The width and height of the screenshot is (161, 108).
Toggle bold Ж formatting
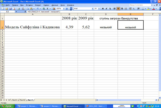pos(103,9)
